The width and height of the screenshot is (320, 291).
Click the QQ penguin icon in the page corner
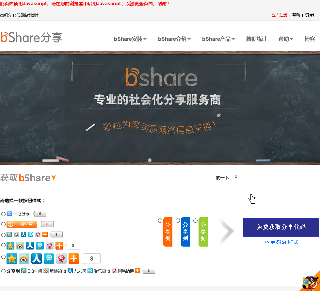[x=311, y=282]
